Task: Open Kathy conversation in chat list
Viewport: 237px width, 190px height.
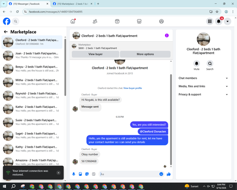Action: (x=32, y=149)
